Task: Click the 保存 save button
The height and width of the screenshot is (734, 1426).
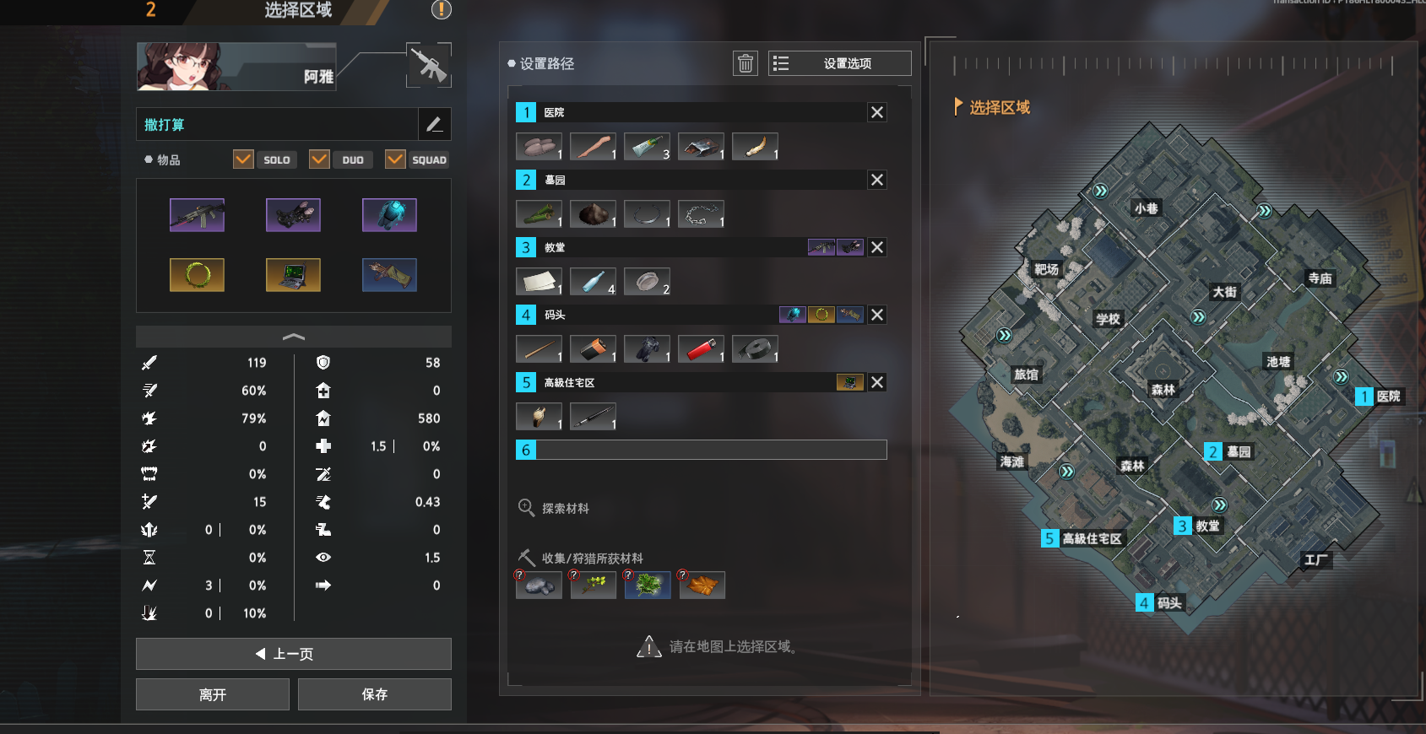Action: (375, 694)
